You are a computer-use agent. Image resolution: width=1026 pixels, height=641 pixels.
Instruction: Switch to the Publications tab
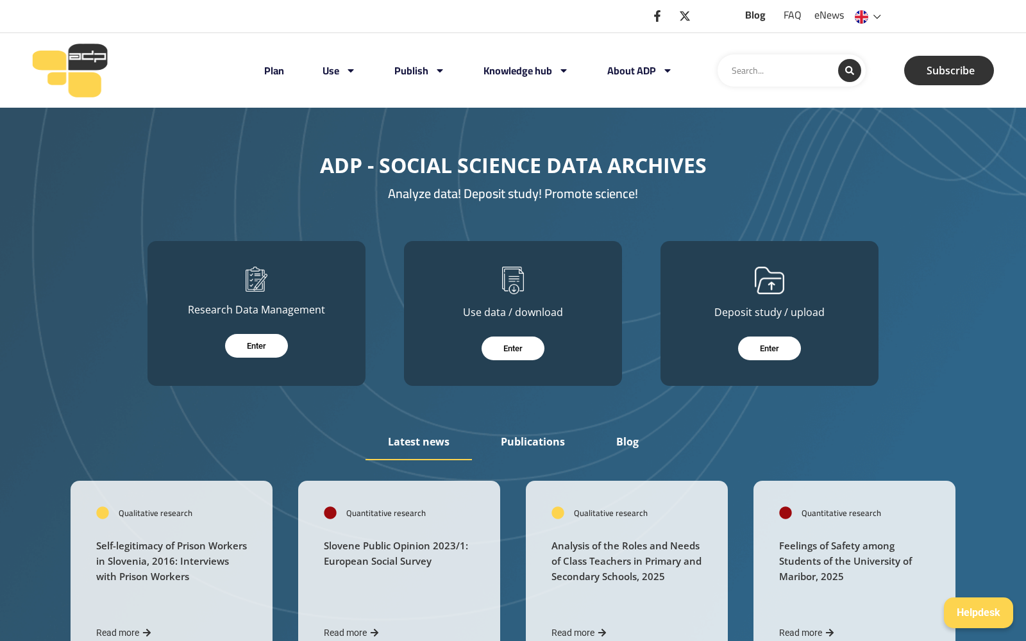(533, 442)
